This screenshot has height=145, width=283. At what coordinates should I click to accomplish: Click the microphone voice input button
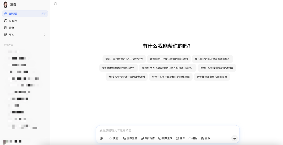[235, 138]
